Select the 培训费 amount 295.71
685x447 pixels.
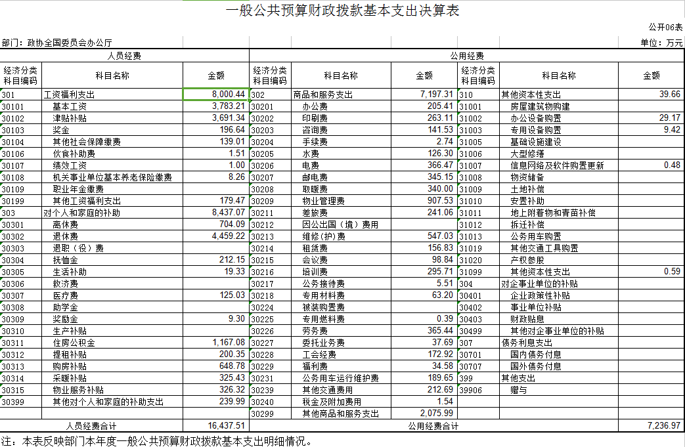click(424, 271)
